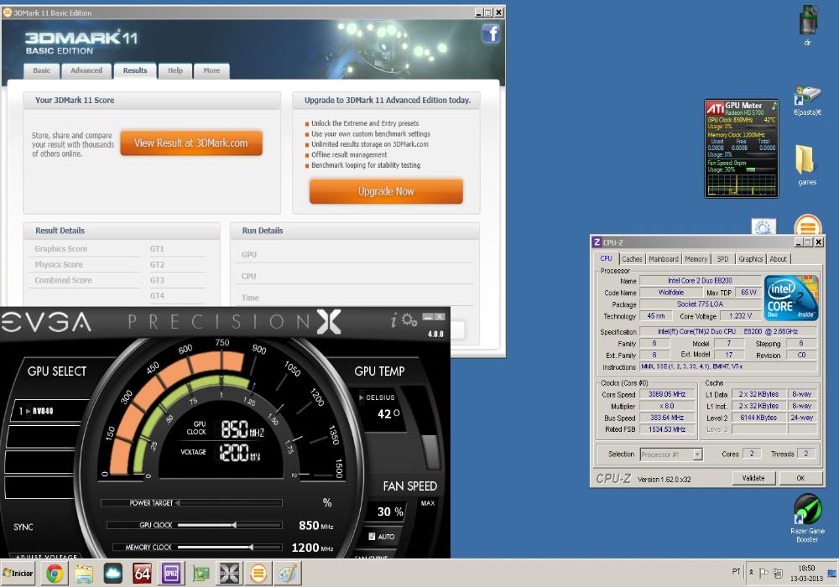The image size is (839, 587).
Task: Open the Results tab in 3DMark
Action: 135,70
